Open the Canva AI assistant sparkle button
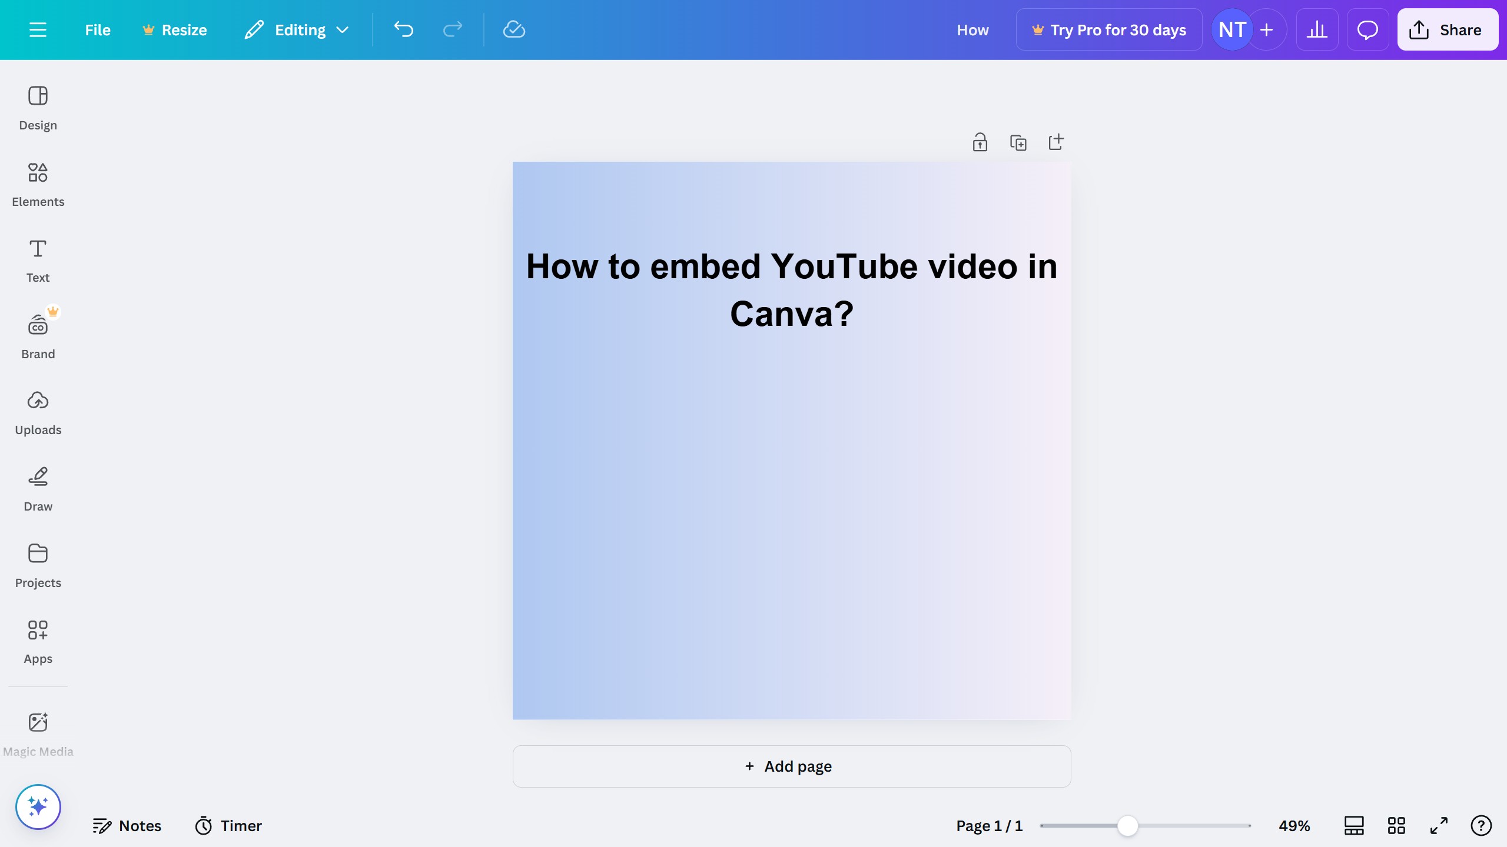This screenshot has height=847, width=1507. coord(38,806)
